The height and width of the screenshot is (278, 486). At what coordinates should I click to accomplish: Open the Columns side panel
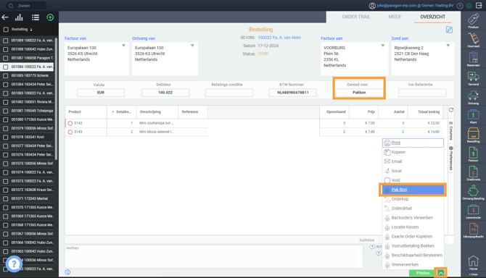(x=451, y=130)
